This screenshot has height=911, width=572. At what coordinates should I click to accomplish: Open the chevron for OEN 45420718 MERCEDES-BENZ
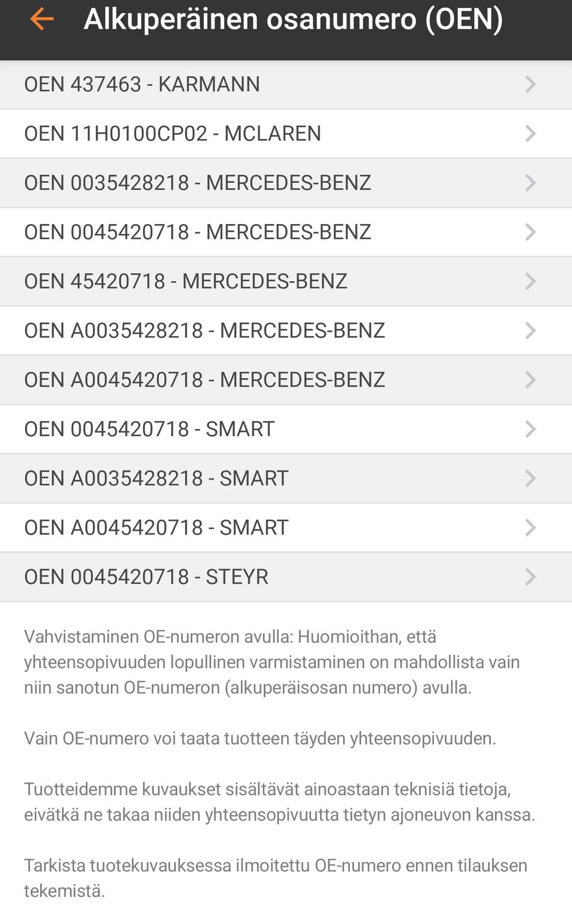530,281
